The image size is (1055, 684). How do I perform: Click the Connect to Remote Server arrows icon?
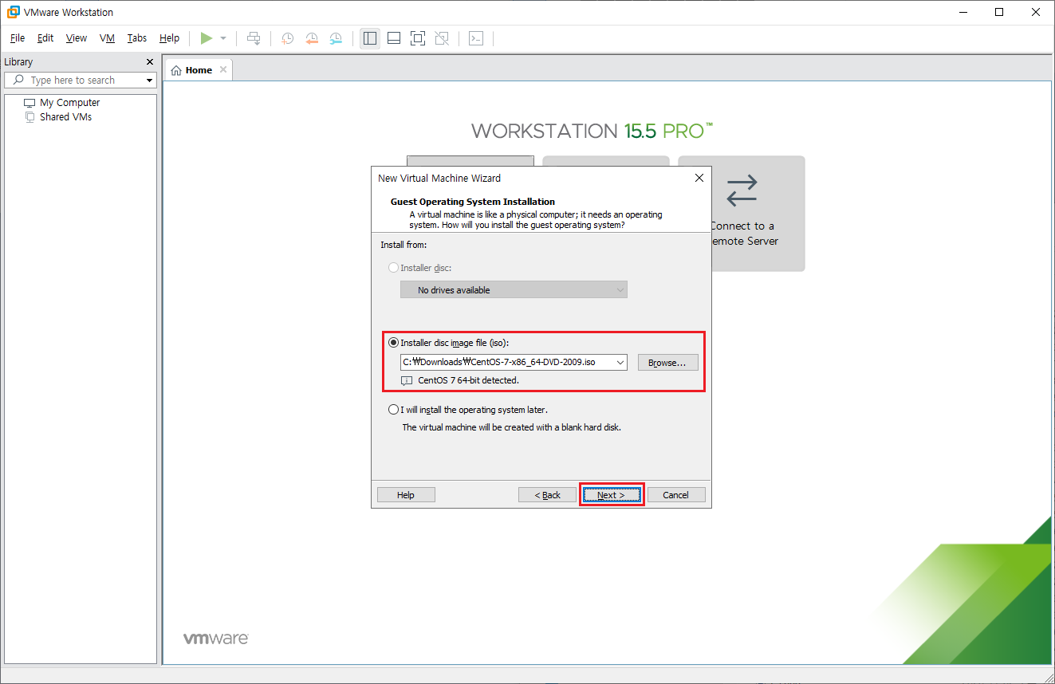point(742,191)
